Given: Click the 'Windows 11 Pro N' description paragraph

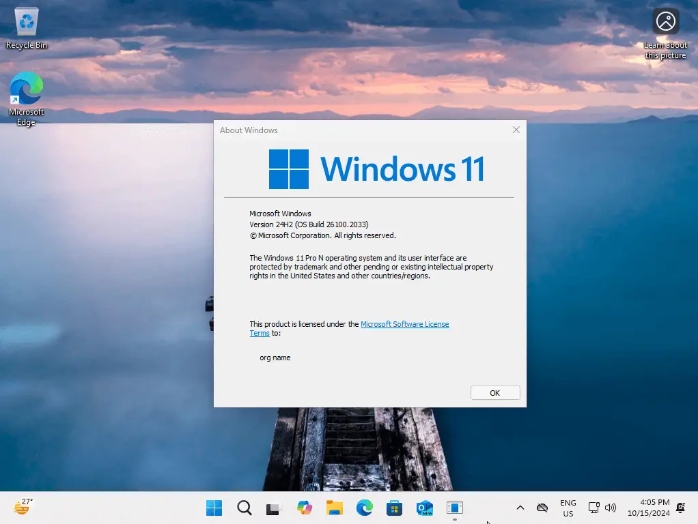Looking at the screenshot, I should coord(372,267).
